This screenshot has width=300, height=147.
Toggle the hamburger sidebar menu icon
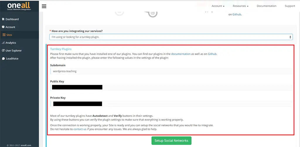pyautogui.click(x=44, y=6)
